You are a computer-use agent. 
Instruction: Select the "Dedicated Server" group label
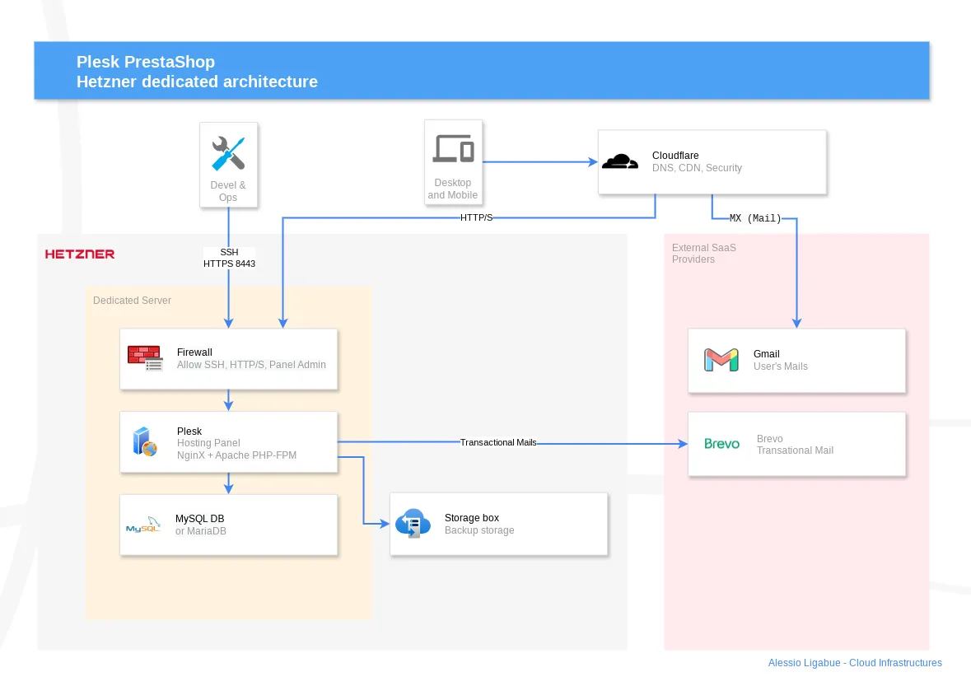[132, 301]
